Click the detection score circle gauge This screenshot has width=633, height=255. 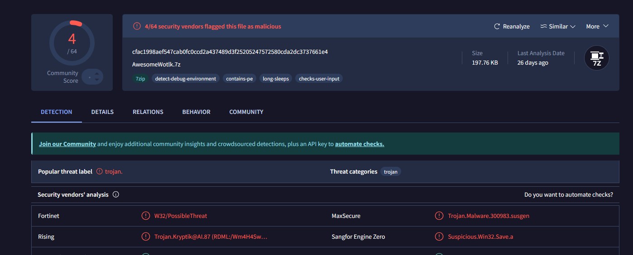[72, 43]
